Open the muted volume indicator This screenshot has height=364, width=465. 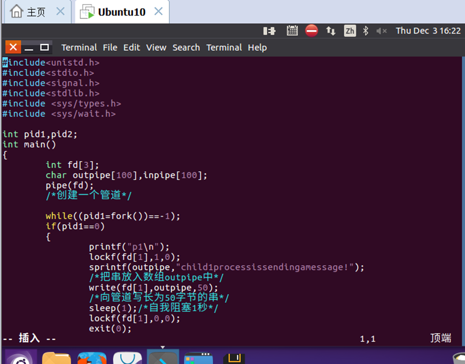381,31
